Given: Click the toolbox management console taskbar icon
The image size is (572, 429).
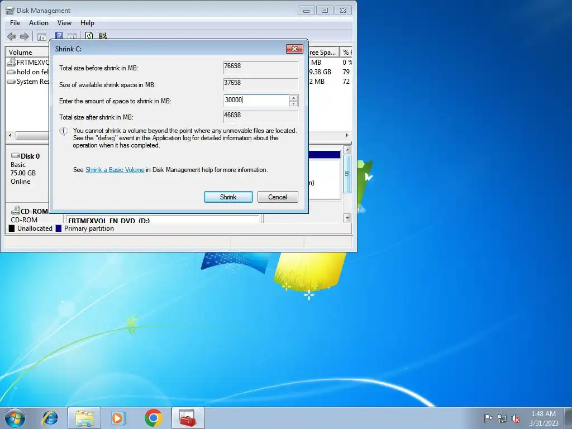Looking at the screenshot, I should [x=188, y=418].
